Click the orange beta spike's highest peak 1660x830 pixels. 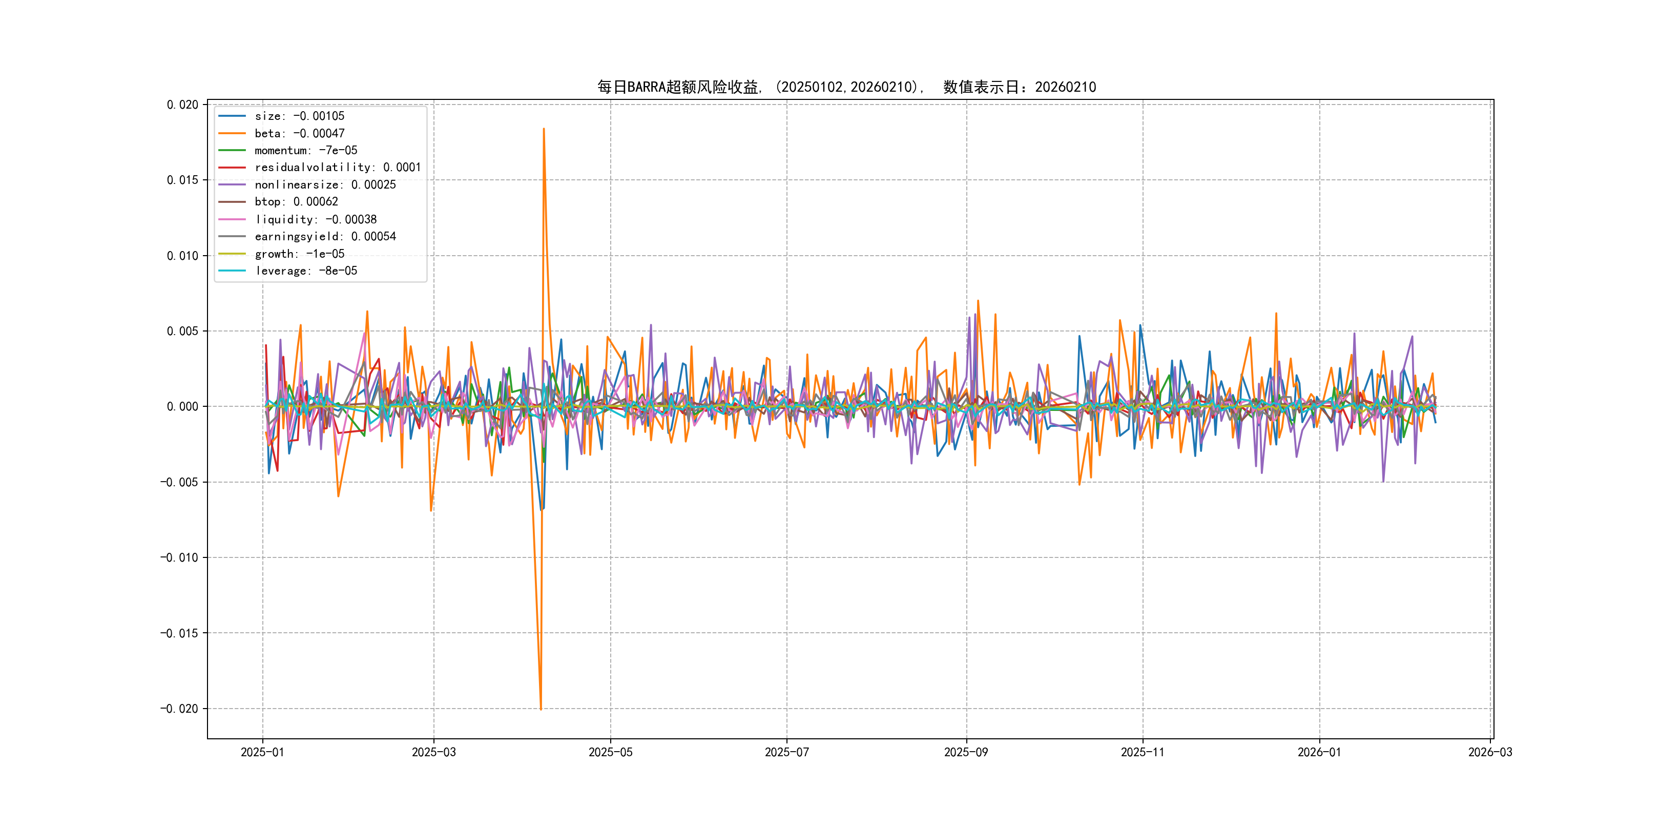tap(544, 129)
